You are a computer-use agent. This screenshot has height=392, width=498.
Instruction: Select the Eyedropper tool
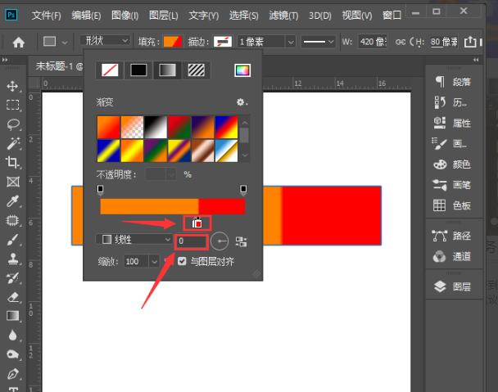click(12, 201)
